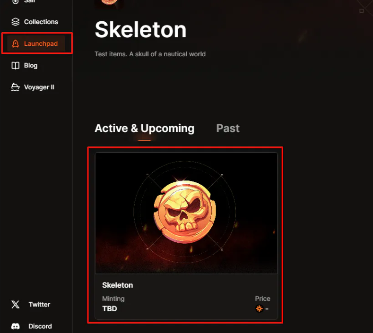Click the small square icon top right
Screen dimensions: 373x333
point(362,11)
